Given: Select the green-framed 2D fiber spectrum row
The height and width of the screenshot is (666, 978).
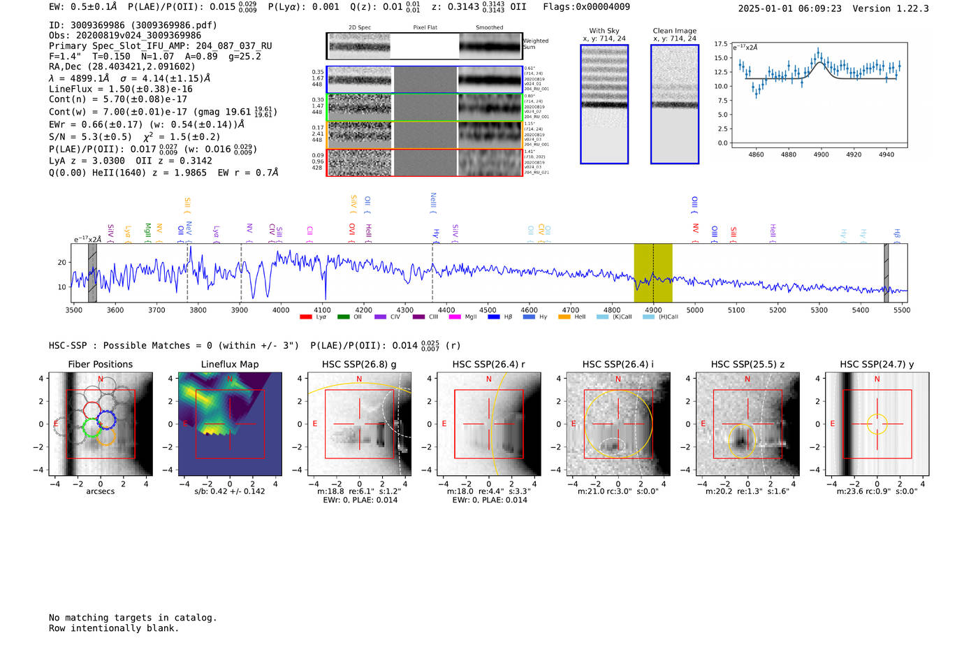Looking at the screenshot, I should [425, 107].
